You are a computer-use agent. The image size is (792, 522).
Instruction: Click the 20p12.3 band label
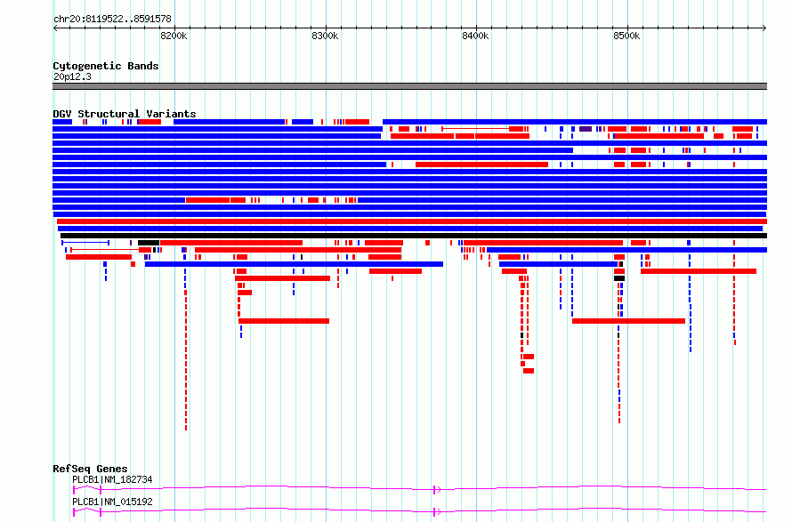72,76
